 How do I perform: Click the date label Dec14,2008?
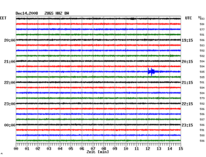click(x=27, y=13)
